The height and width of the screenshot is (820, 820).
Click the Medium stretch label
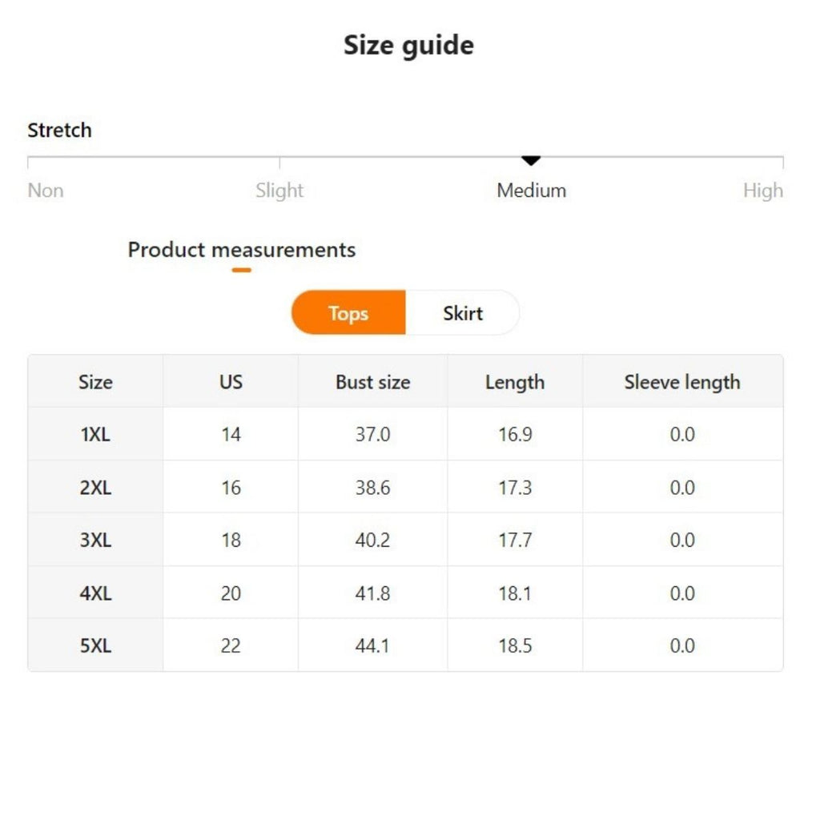pos(531,191)
